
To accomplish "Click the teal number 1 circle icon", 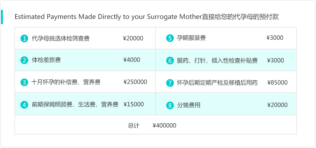I will pos(24,38).
